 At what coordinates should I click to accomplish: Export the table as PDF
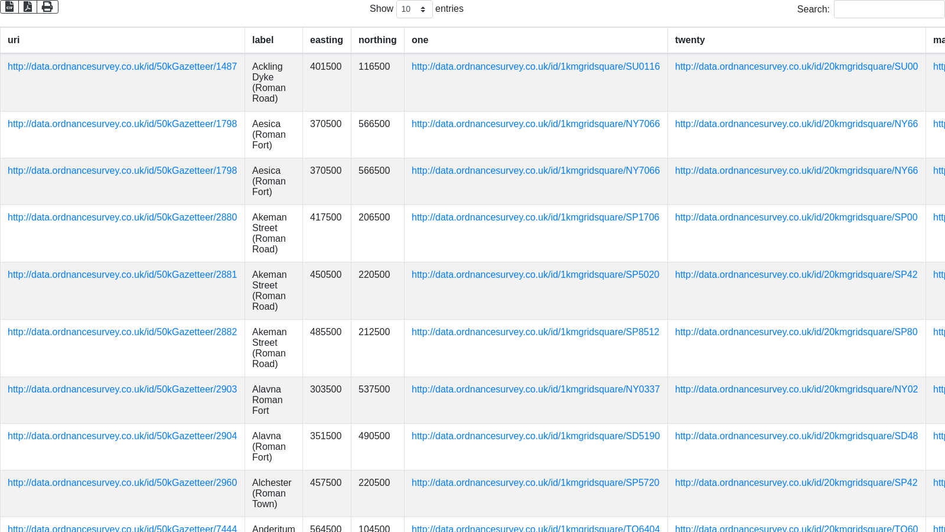point(28,7)
